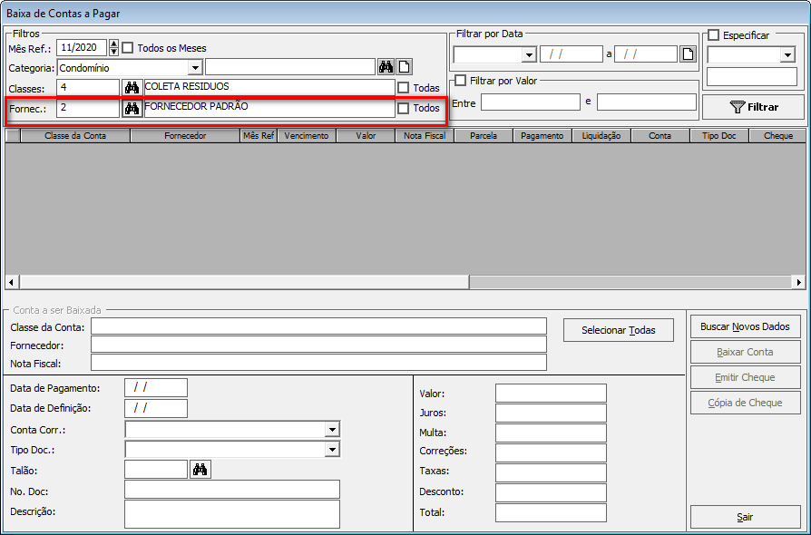Viewport: 811px width, 535px height.
Task: Clear date filter with page icon
Action: pos(688,53)
